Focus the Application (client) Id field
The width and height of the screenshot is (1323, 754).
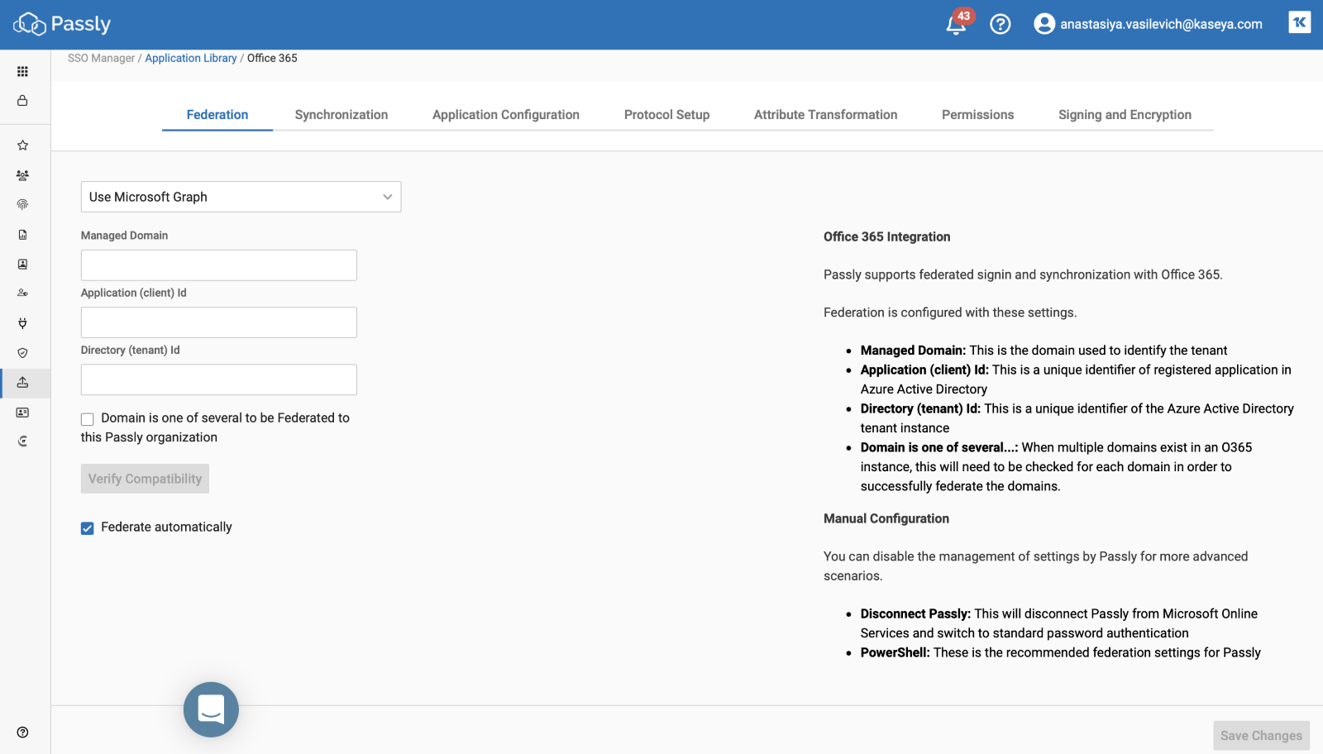[x=219, y=322]
